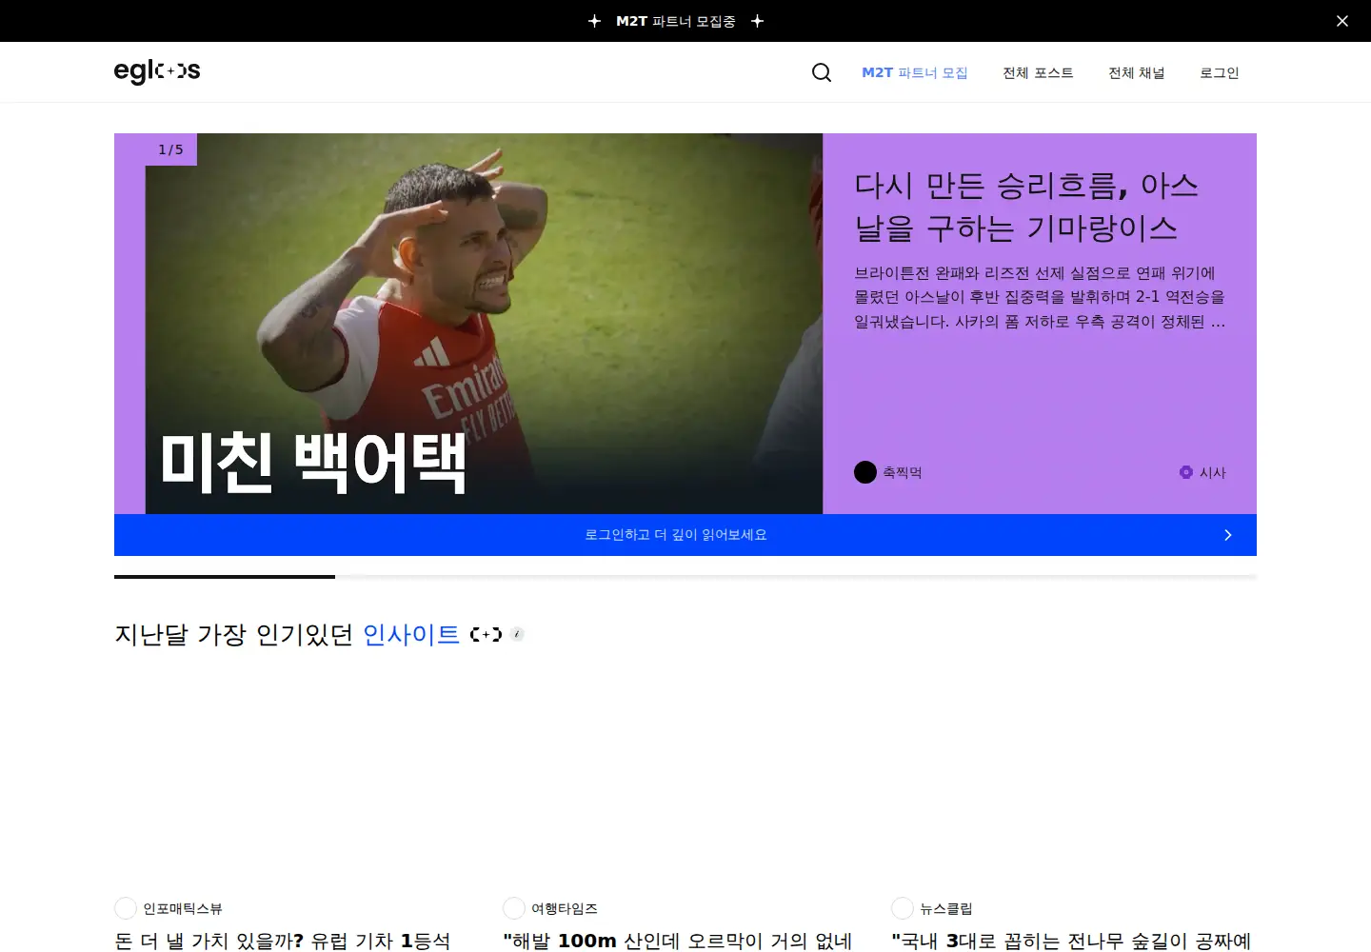Click the 미친 백어택 featured image
The width and height of the screenshot is (1371, 952).
point(484,324)
